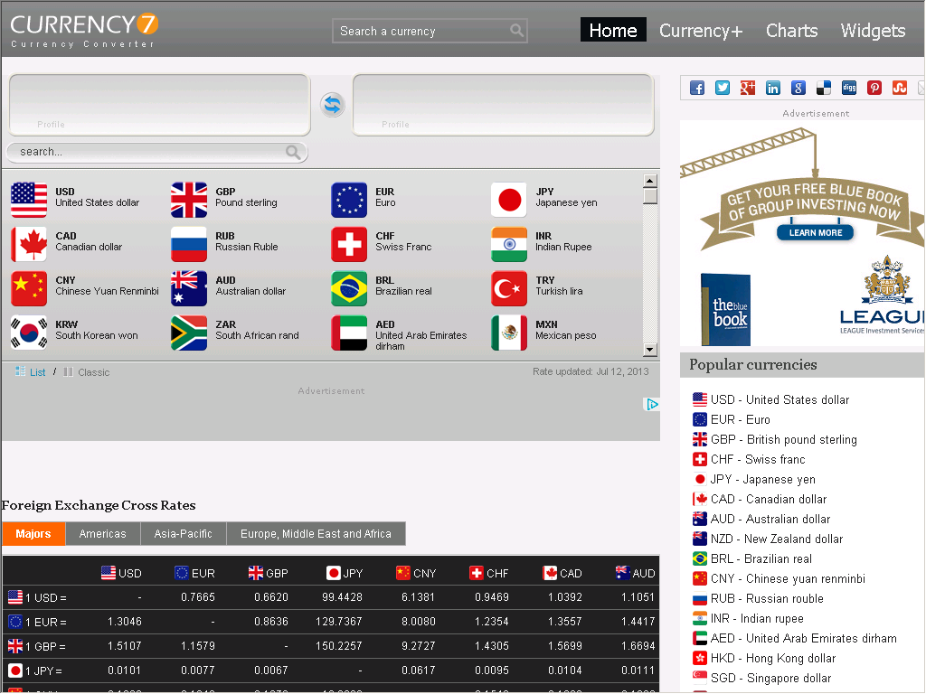Select the Mexican peso flag tile

click(x=509, y=333)
